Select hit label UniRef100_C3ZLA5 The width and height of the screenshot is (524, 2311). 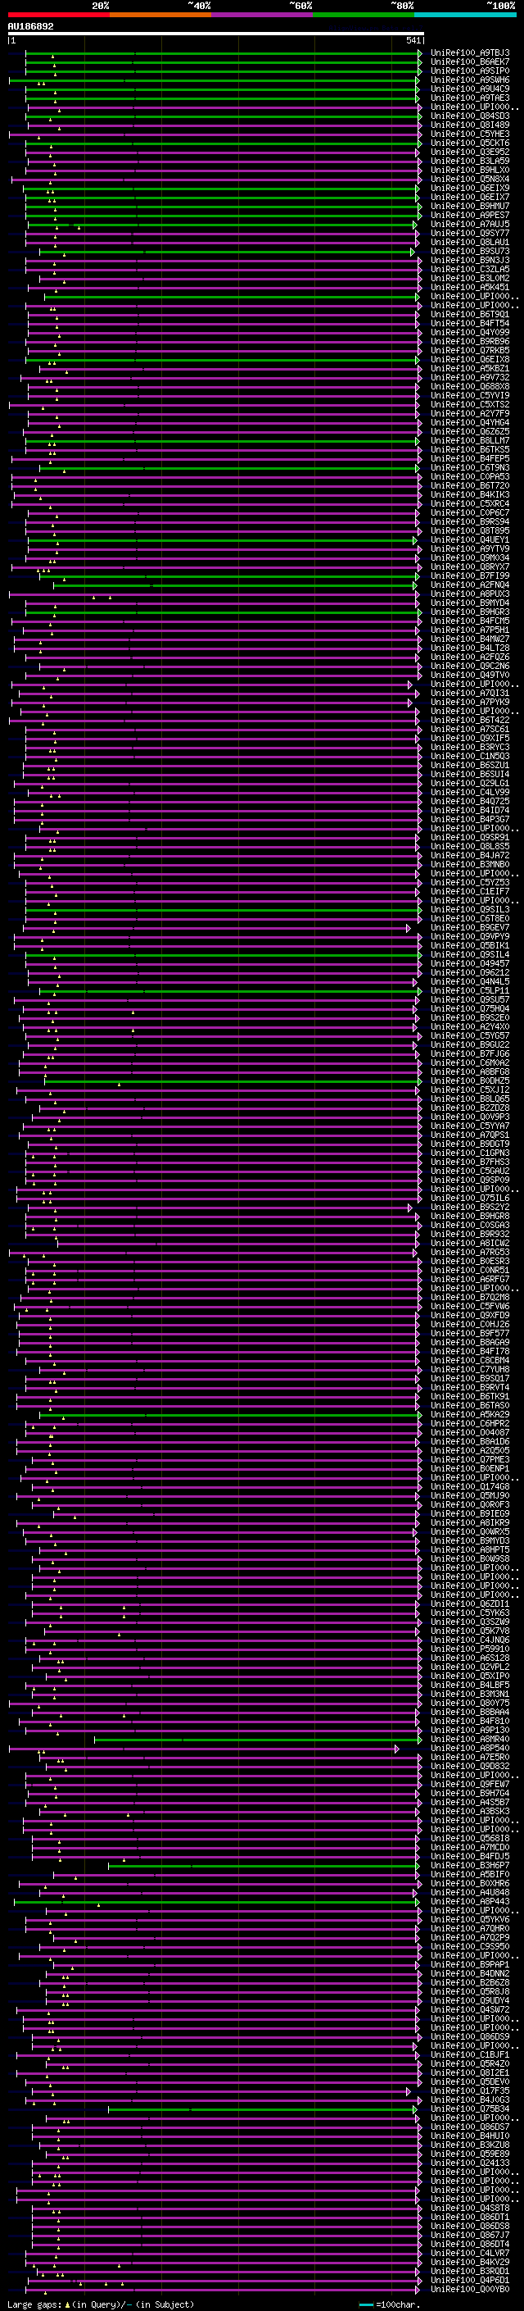(x=470, y=269)
